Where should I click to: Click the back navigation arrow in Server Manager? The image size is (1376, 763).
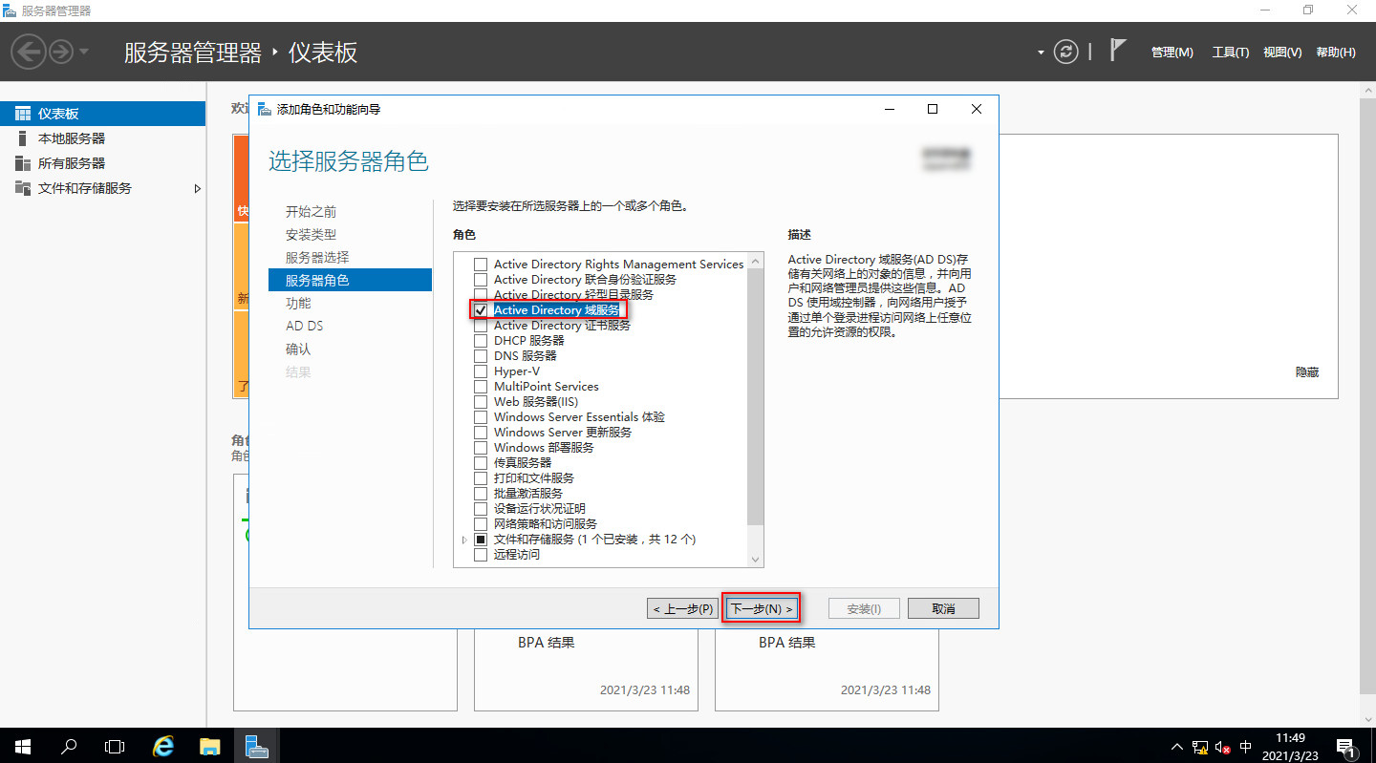[x=29, y=52]
